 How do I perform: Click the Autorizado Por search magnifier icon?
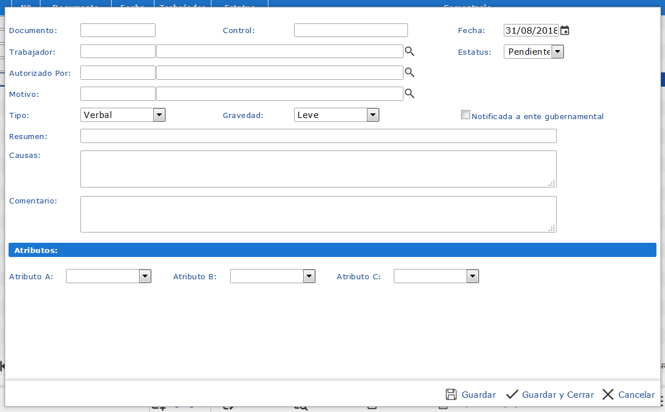[x=409, y=72]
